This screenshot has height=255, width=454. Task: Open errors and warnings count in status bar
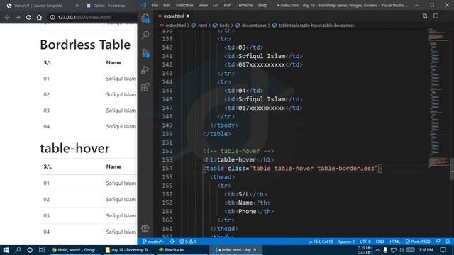click(188, 242)
